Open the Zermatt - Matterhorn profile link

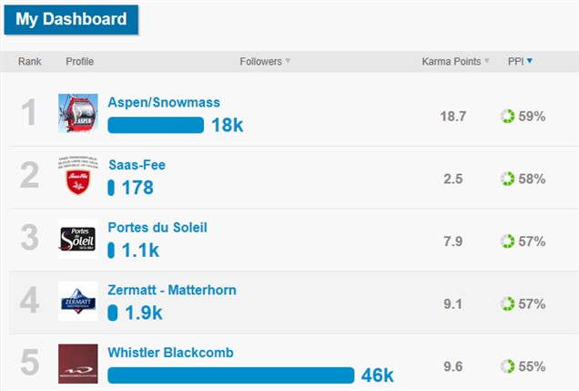tap(172, 290)
